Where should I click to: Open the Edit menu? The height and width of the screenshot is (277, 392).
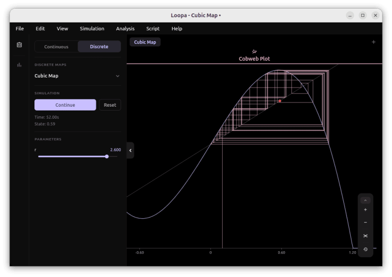pyautogui.click(x=40, y=29)
